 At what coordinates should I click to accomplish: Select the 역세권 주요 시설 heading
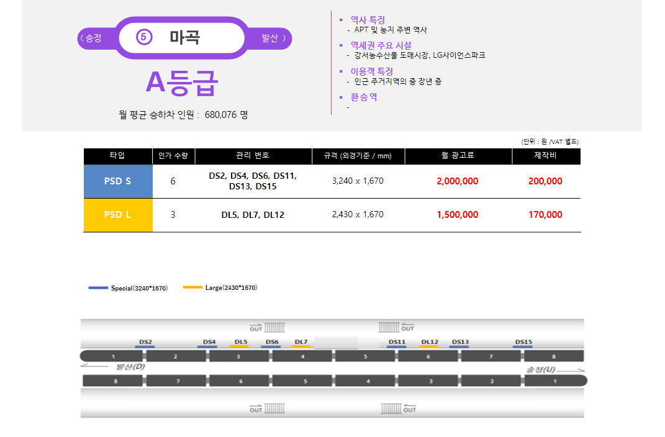pos(381,45)
